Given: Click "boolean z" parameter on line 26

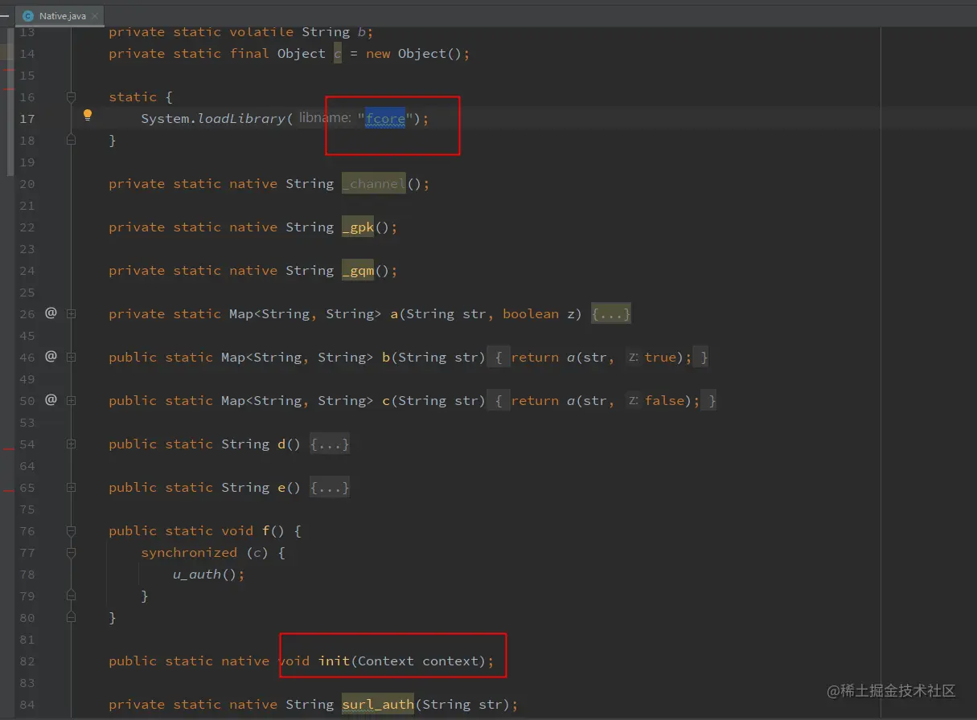Looking at the screenshot, I should (x=538, y=313).
